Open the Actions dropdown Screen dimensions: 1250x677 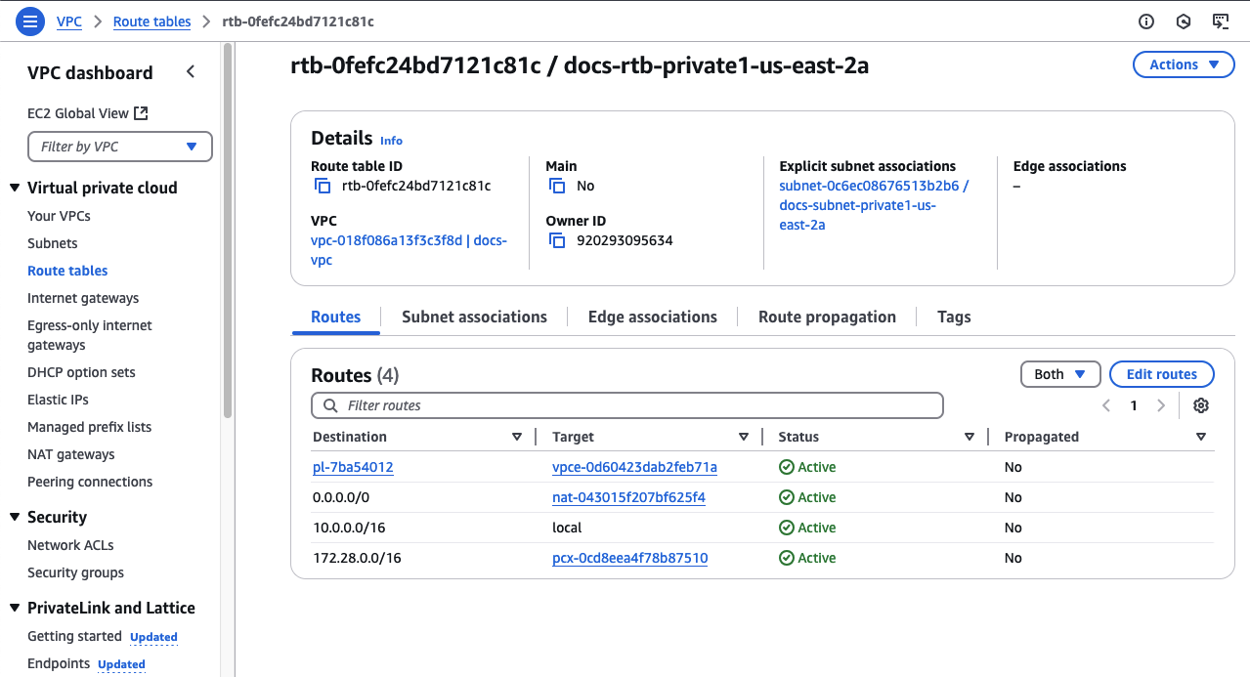coord(1183,63)
